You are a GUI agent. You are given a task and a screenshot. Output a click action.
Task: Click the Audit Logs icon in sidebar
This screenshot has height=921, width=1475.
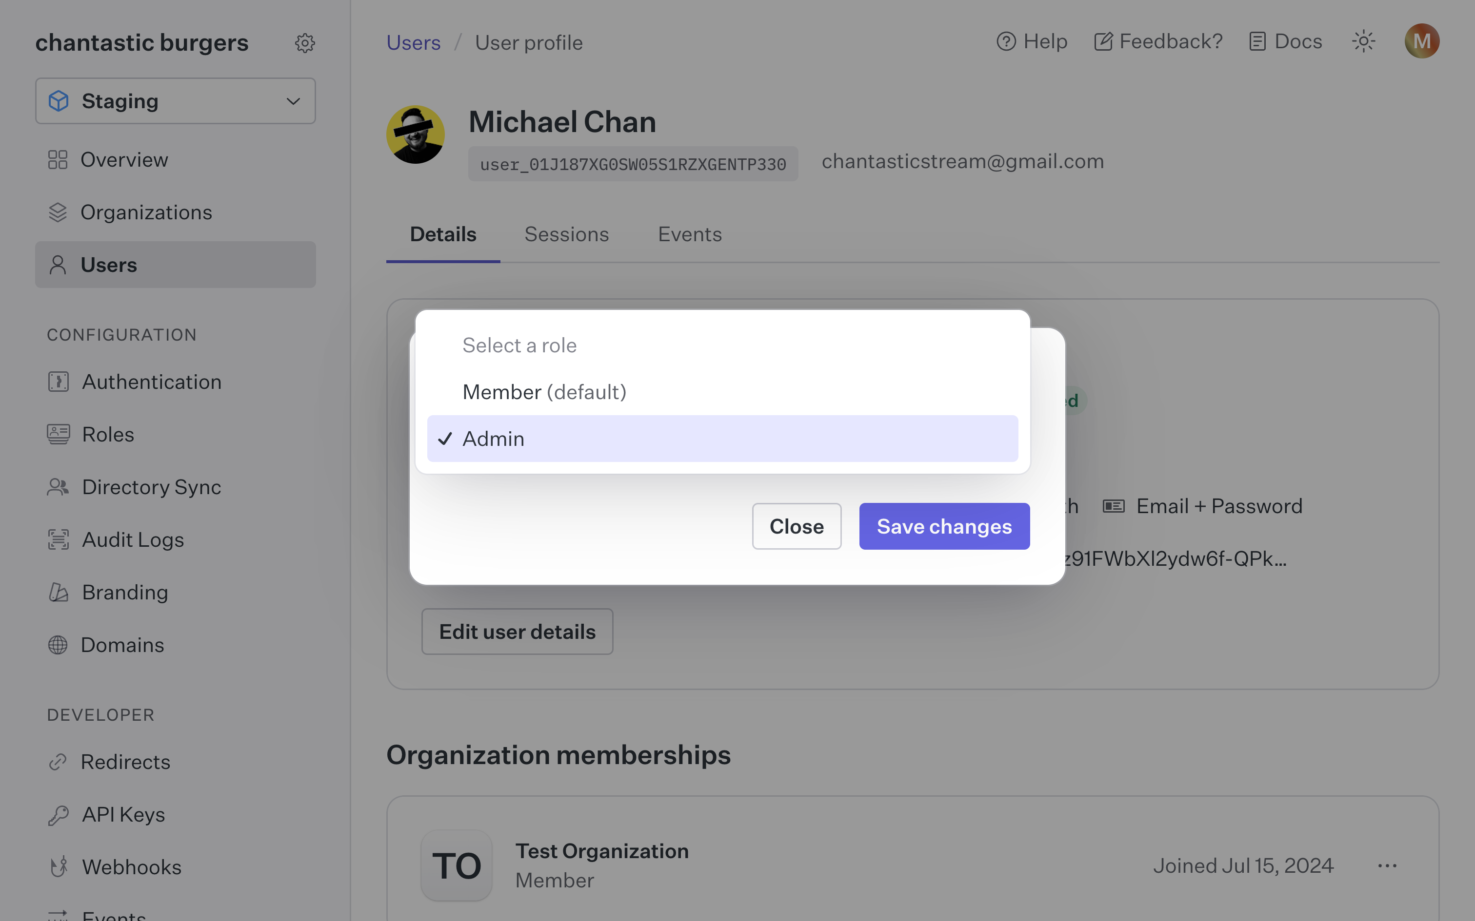[59, 539]
